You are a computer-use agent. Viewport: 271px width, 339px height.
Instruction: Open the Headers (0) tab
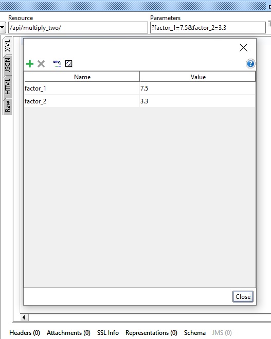tap(25, 333)
